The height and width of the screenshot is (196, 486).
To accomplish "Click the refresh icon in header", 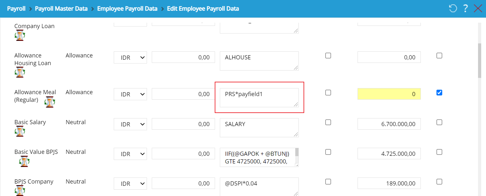I will [453, 9].
